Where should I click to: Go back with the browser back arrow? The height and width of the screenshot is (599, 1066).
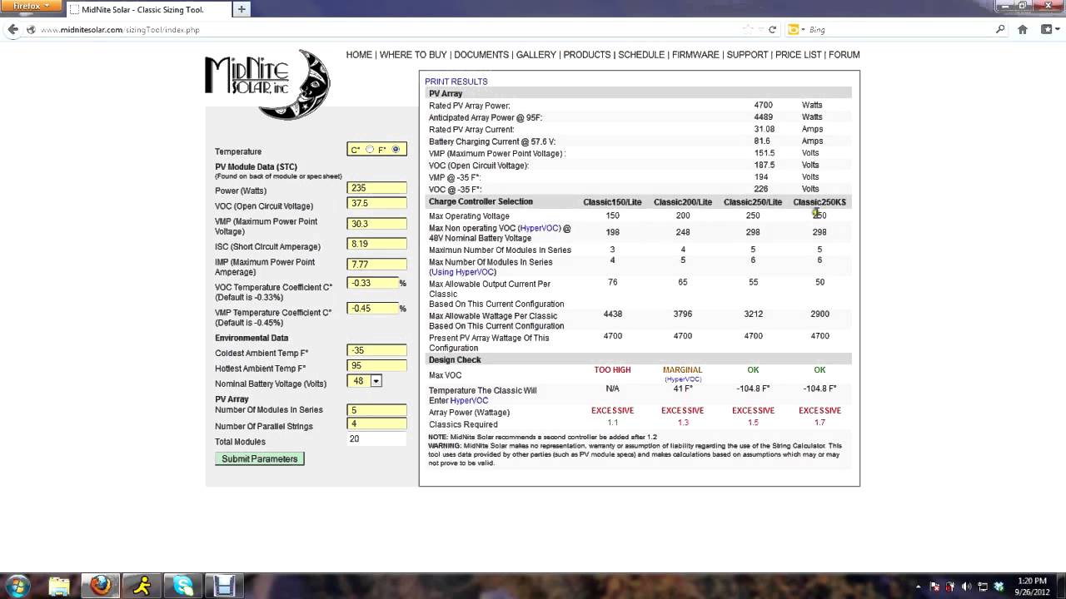12,29
